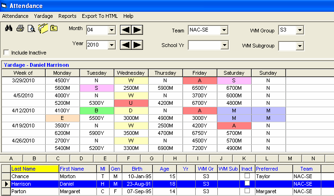Sort by Last Name column header
334x196 pixels.
[x=33, y=168]
